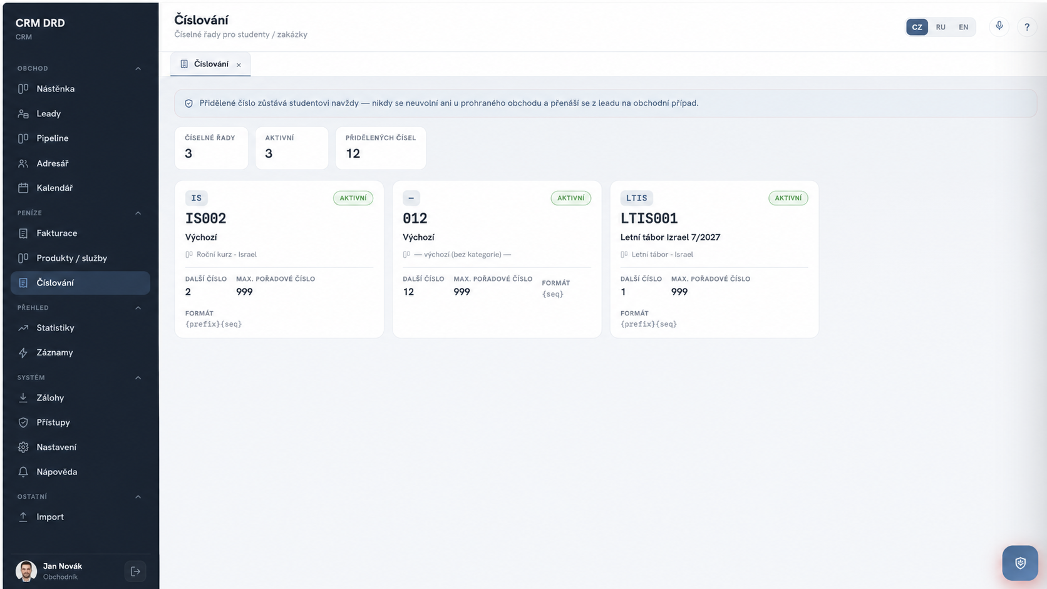
Task: Open the 012 default series card
Action: [497, 259]
